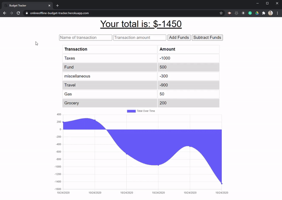
Task: Open the Google Drive extension icon
Action: (257, 13)
